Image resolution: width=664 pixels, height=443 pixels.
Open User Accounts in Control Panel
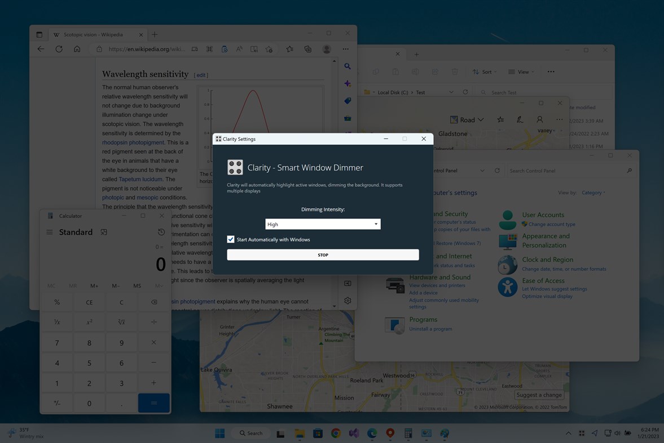point(543,214)
